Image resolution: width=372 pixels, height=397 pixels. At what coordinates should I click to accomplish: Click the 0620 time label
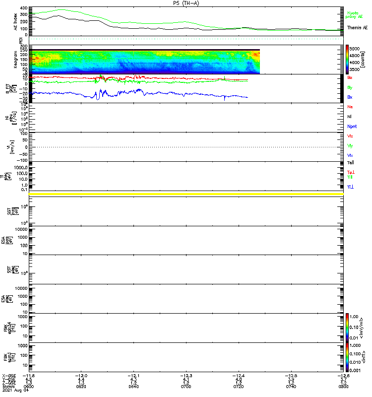click(x=81, y=387)
